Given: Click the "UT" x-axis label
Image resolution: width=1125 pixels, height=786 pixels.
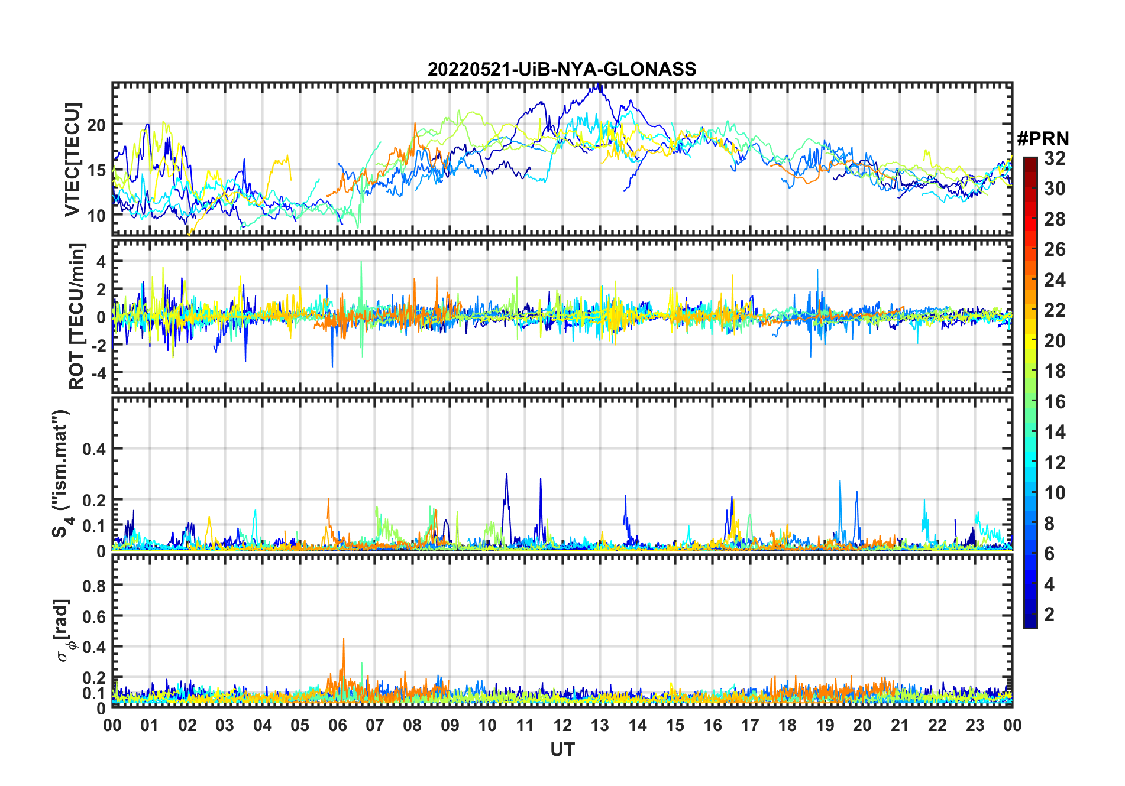Looking at the screenshot, I should pos(562,749).
